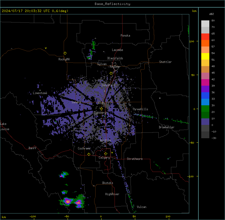
Task: Click the yellow diamond marker at Olds
Action: pos(101,109)
